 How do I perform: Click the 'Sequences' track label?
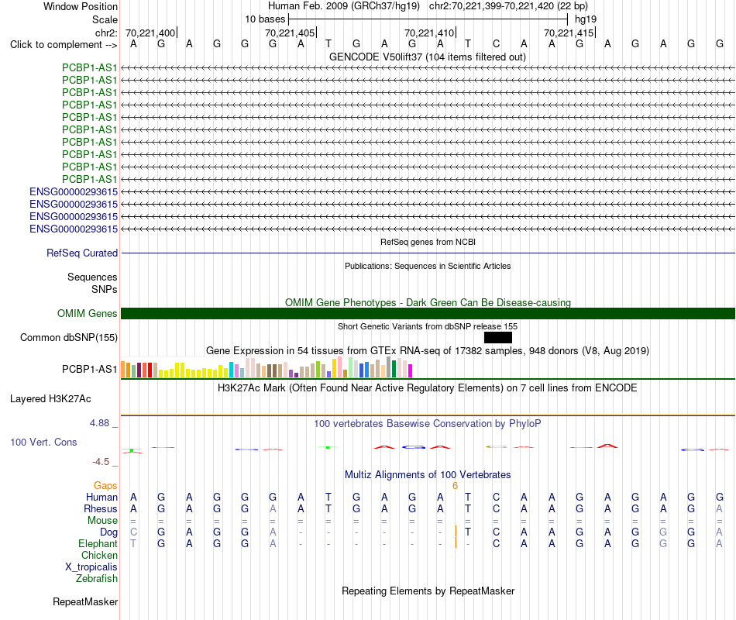tap(92, 277)
